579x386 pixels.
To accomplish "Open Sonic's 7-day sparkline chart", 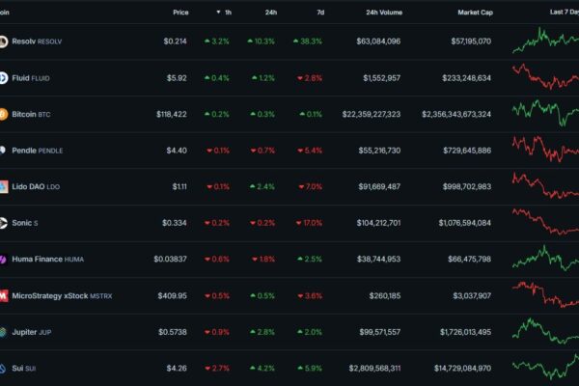I will pos(545,222).
